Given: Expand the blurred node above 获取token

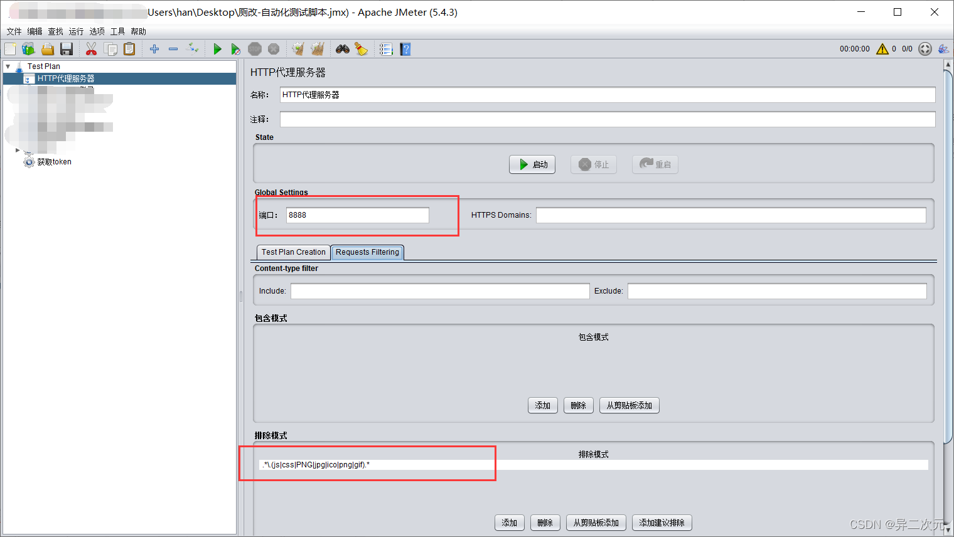Looking at the screenshot, I should (18, 150).
